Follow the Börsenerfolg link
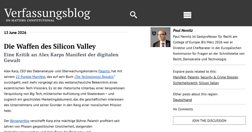 pyautogui.click(x=20, y=121)
